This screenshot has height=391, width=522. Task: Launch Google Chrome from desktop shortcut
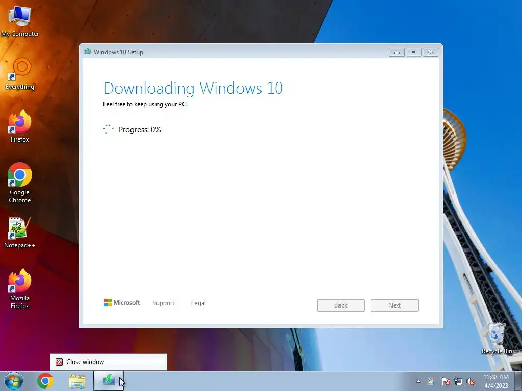(20, 183)
